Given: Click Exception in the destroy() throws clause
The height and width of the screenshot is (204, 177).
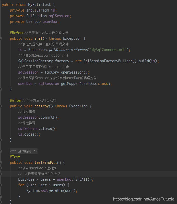Looking at the screenshot, I should click(78, 106).
